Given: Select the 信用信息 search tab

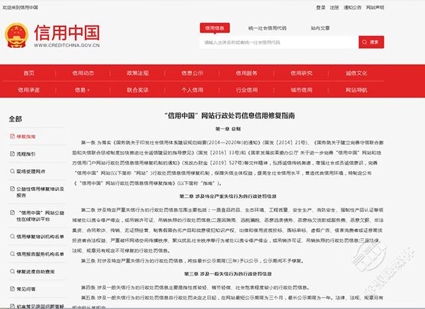Looking at the screenshot, I should (x=214, y=28).
